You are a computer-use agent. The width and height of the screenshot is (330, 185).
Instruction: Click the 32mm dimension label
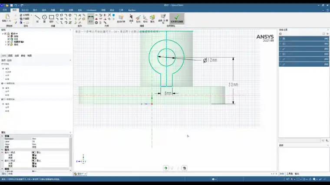click(x=233, y=84)
